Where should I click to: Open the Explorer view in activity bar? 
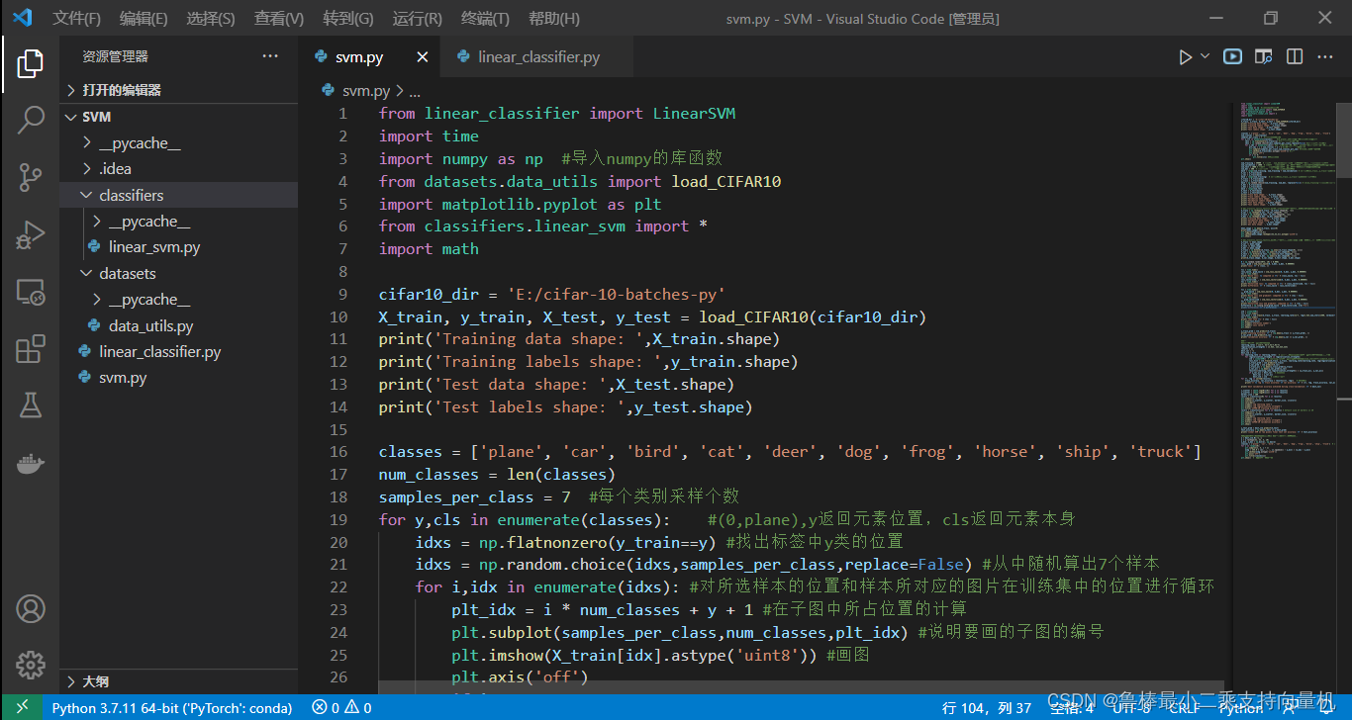coord(30,64)
